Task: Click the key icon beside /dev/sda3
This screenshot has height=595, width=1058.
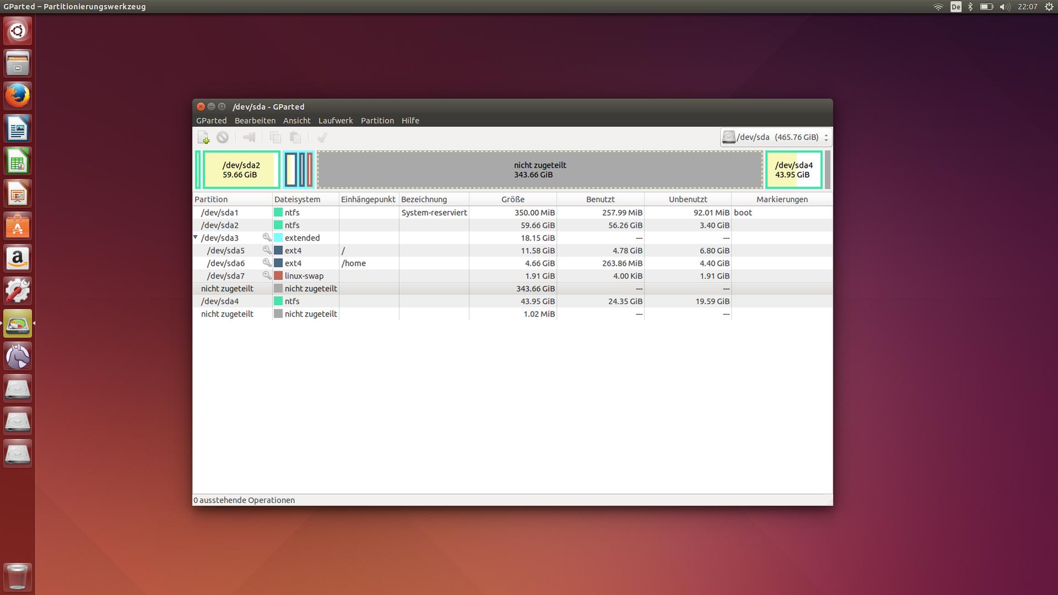Action: pyautogui.click(x=267, y=238)
